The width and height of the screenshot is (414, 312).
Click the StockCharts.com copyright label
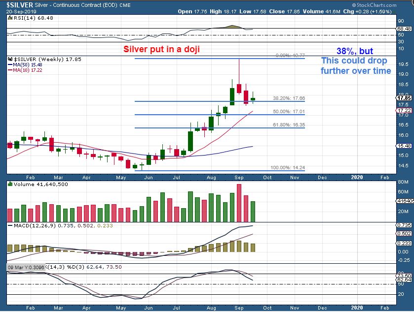[374, 5]
